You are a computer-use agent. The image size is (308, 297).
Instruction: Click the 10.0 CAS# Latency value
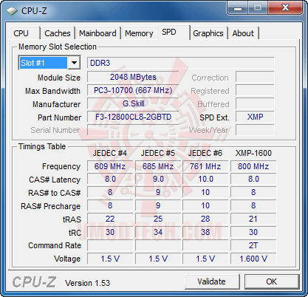coord(205,180)
